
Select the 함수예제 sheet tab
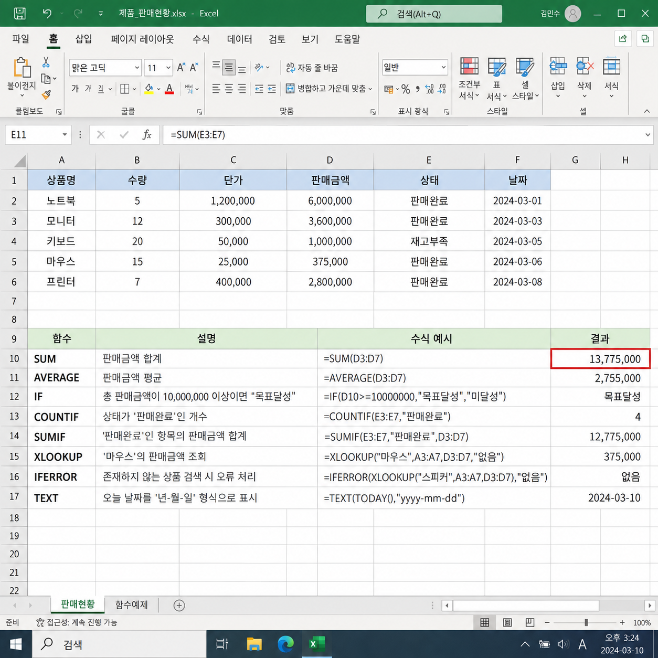(132, 605)
